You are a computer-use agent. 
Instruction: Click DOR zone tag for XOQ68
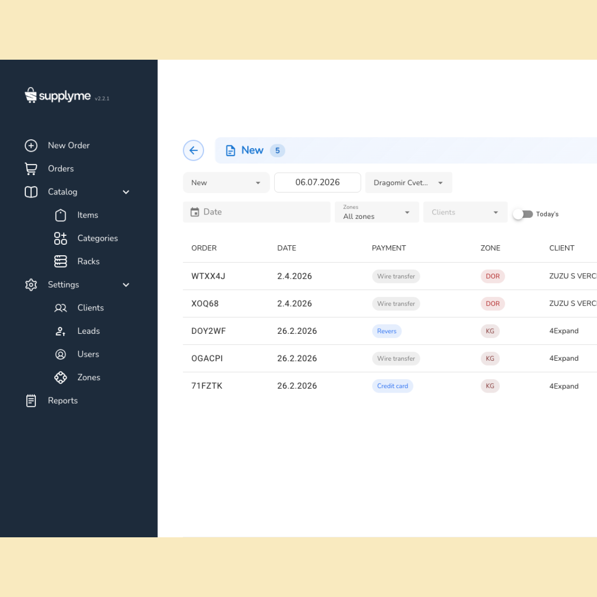coord(493,303)
